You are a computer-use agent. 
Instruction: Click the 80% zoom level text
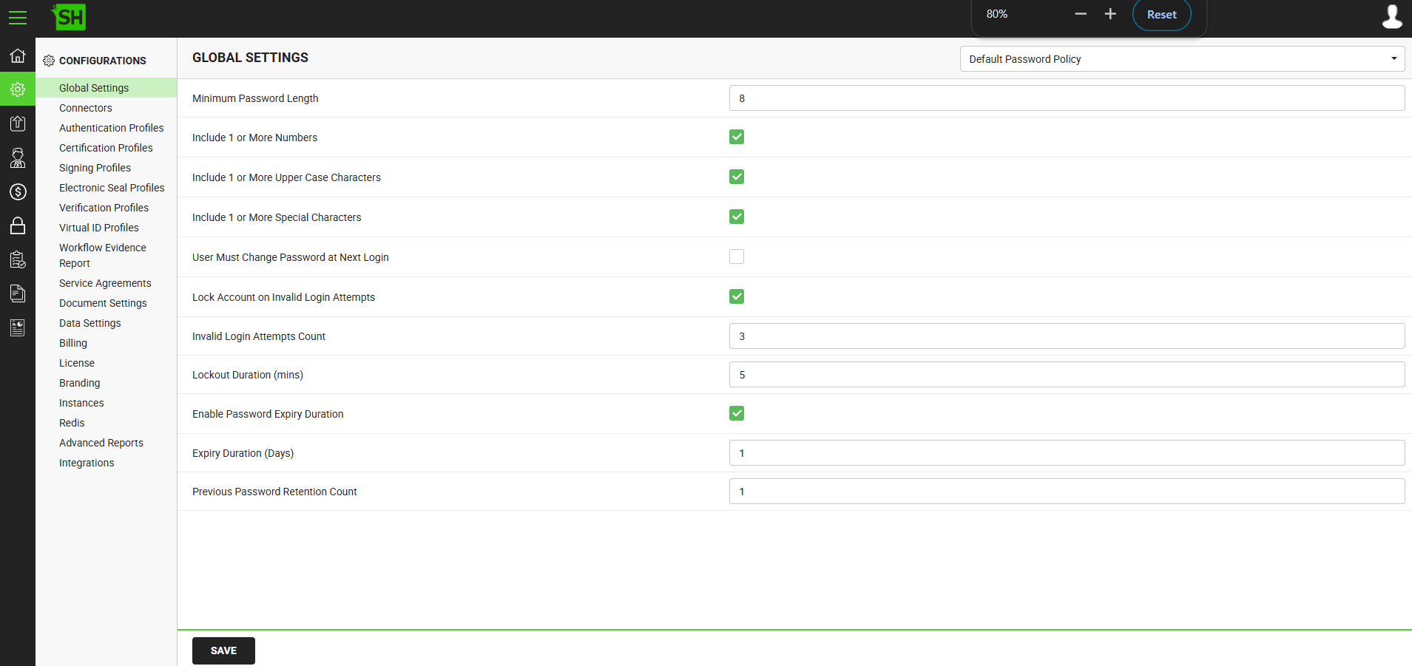coord(996,14)
